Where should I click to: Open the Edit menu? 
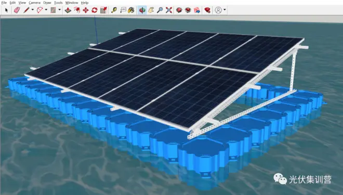(x=12, y=3)
